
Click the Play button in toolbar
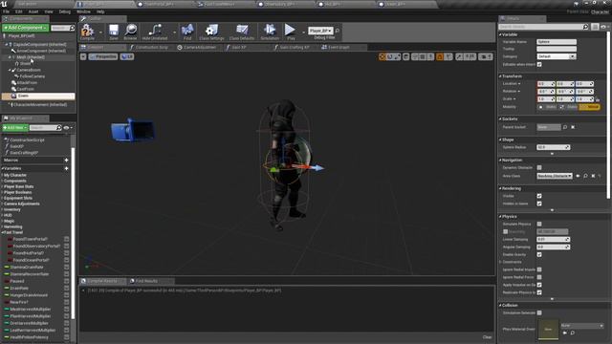point(290,32)
